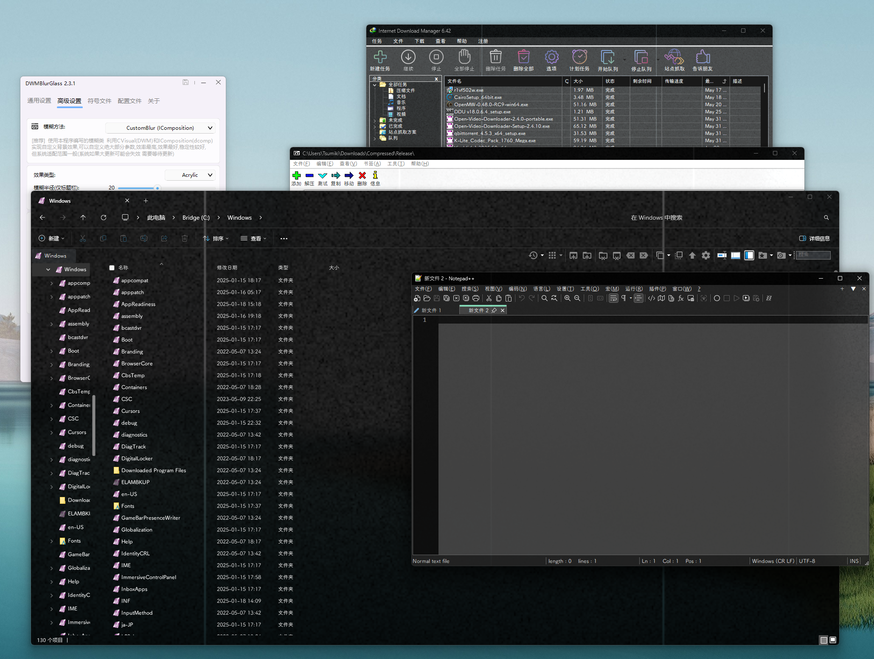Viewport: 874px width, 659px height.
Task: Click the 全部停止 hand icon in IDM
Action: [x=464, y=57]
